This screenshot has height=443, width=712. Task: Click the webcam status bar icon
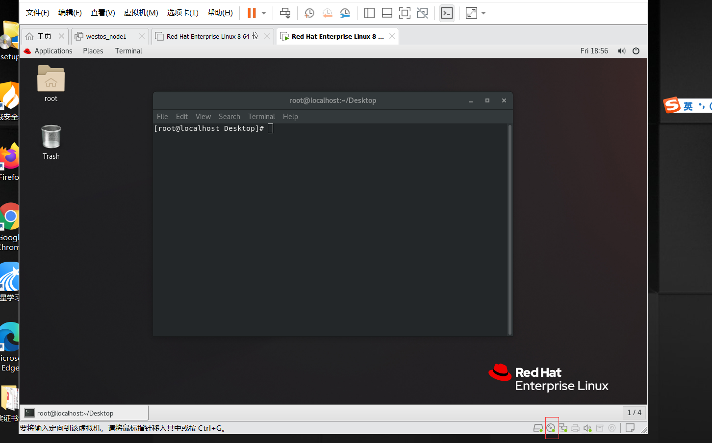point(612,428)
